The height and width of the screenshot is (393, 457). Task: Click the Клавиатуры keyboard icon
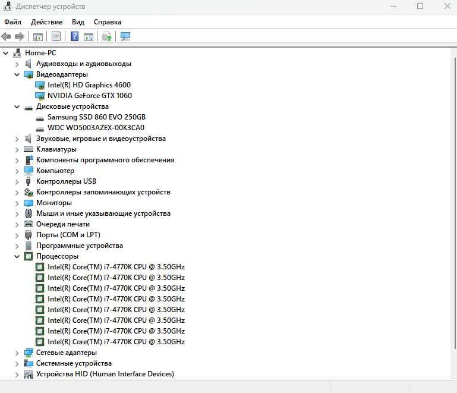pyautogui.click(x=29, y=149)
